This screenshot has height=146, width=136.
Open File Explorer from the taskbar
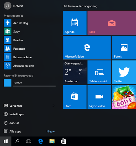click(x=52, y=141)
